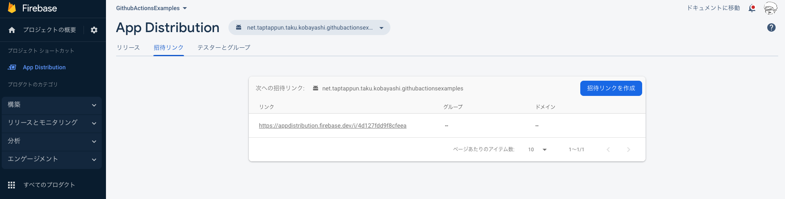Image resolution: width=785 pixels, height=199 pixels.
Task: Switch to リリース tab
Action: (128, 48)
